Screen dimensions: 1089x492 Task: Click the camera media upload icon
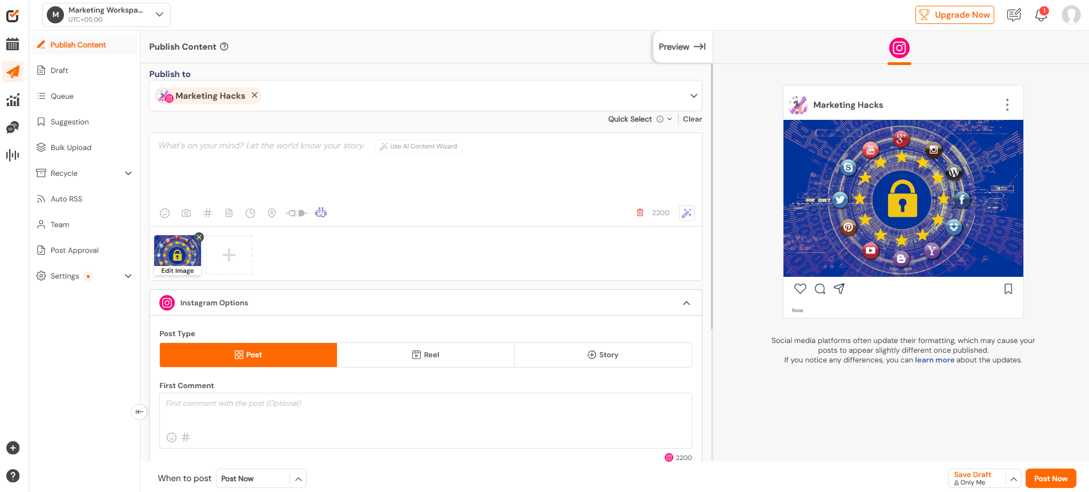[186, 213]
